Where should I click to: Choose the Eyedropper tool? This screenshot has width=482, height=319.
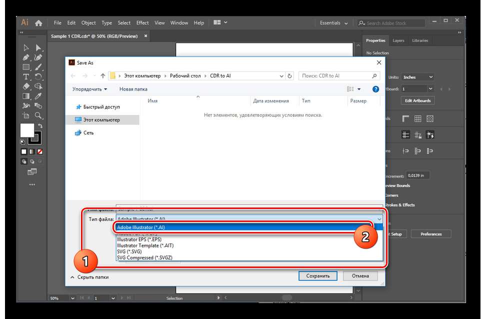tap(38, 96)
